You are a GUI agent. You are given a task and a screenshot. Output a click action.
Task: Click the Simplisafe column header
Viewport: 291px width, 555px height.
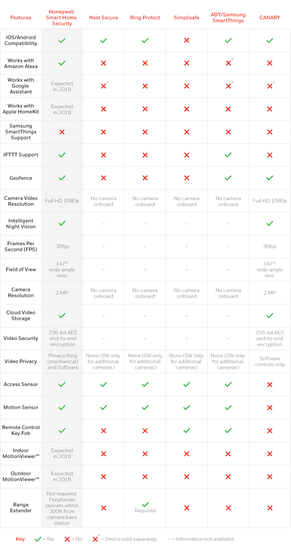[187, 18]
